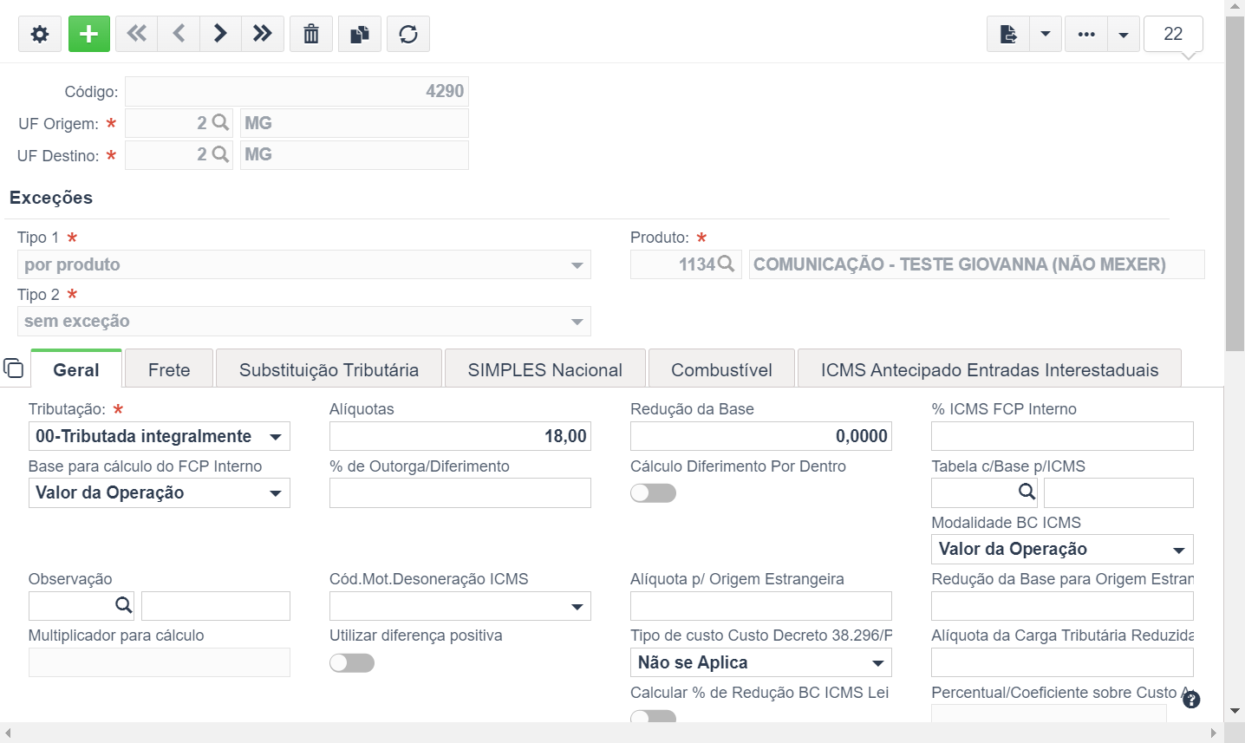Open ICMS Antecipado Entradas Interestaduais tab
The image size is (1245, 743).
(989, 369)
